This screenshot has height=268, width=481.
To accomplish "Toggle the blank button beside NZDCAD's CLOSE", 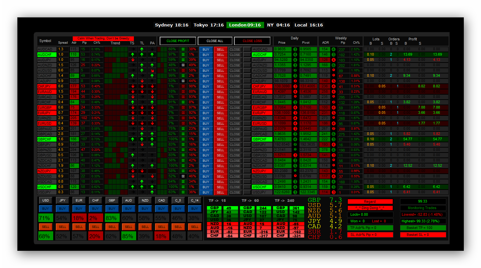I will coord(247,160).
